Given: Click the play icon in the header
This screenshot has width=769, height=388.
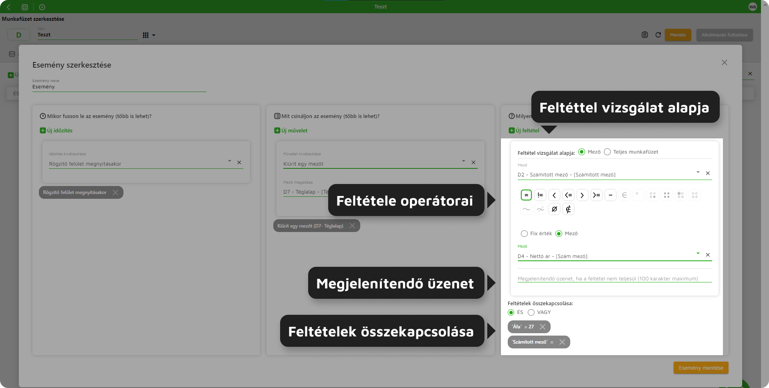Looking at the screenshot, I should click(x=42, y=7).
